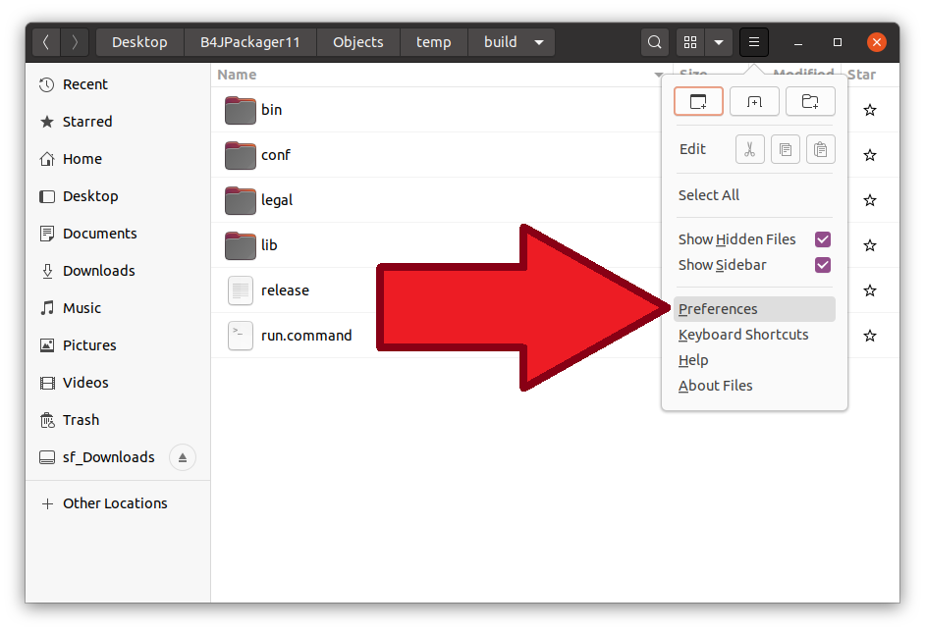Select the legal folder icon
The image size is (925, 631).
coord(241,200)
